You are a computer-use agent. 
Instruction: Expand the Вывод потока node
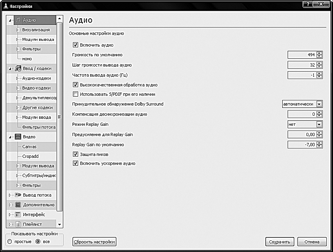[x=10, y=195]
